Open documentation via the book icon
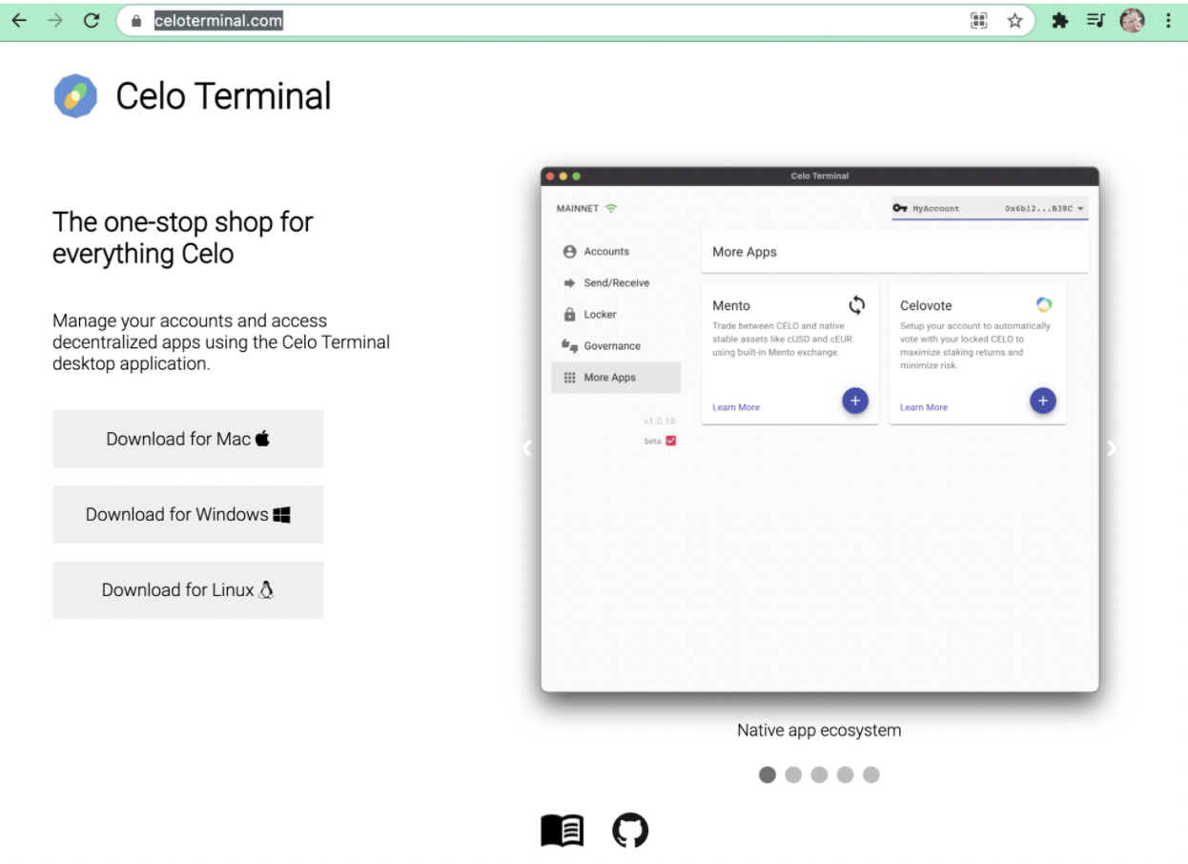The width and height of the screenshot is (1188, 864). pyautogui.click(x=563, y=831)
